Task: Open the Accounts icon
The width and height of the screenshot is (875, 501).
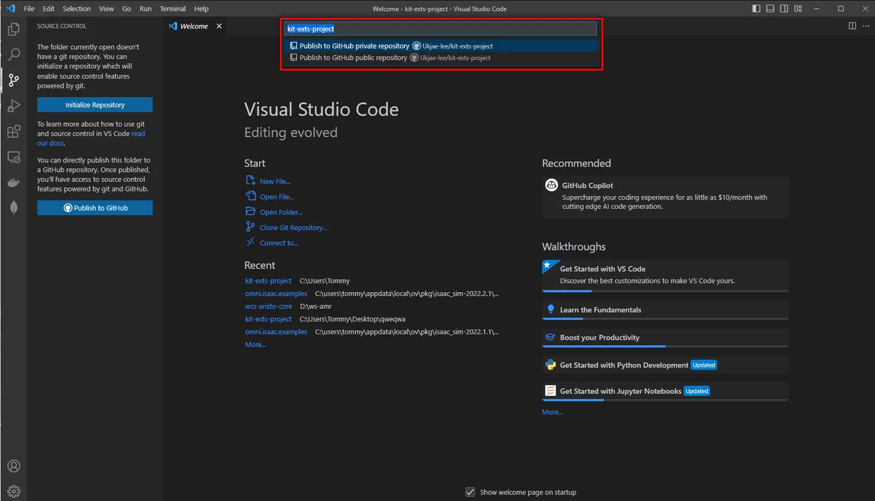Action: pos(13,466)
